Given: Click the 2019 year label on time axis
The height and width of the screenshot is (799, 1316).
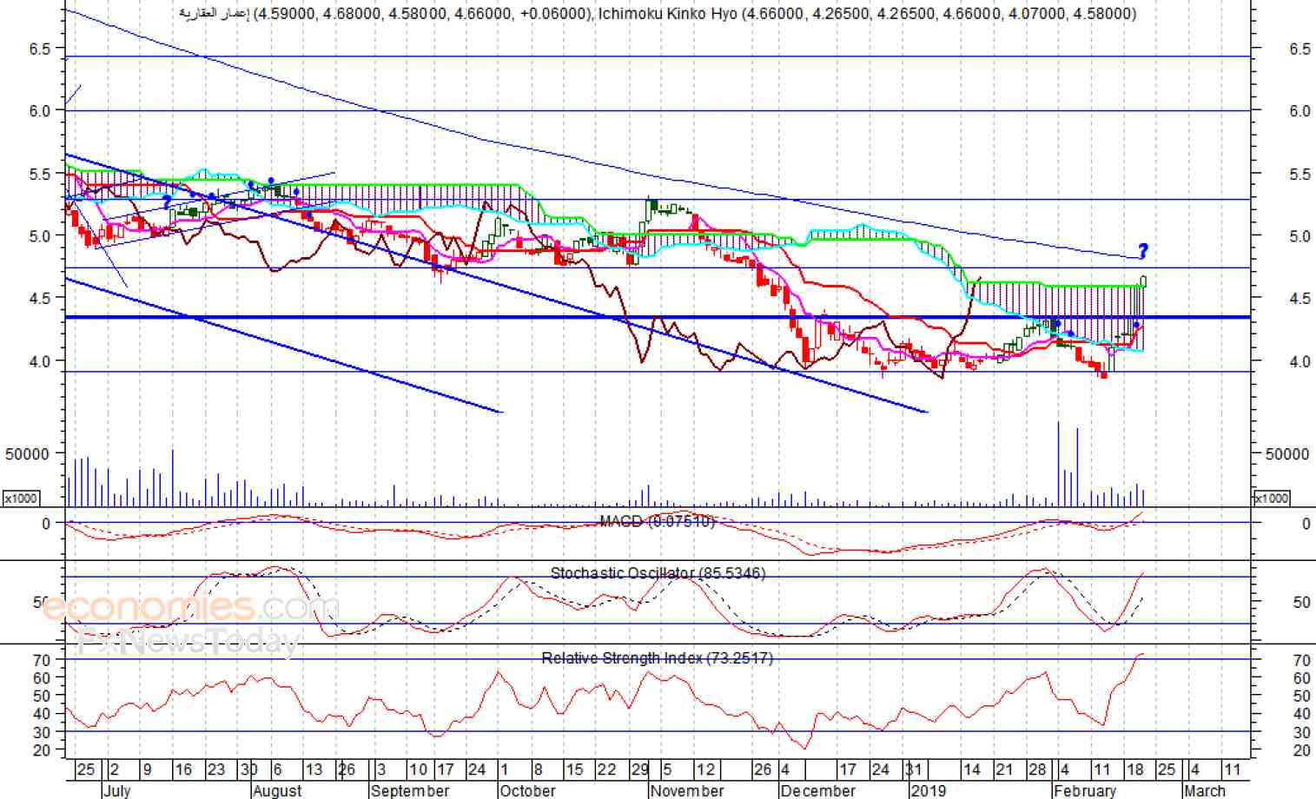Looking at the screenshot, I should pyautogui.click(x=928, y=790).
